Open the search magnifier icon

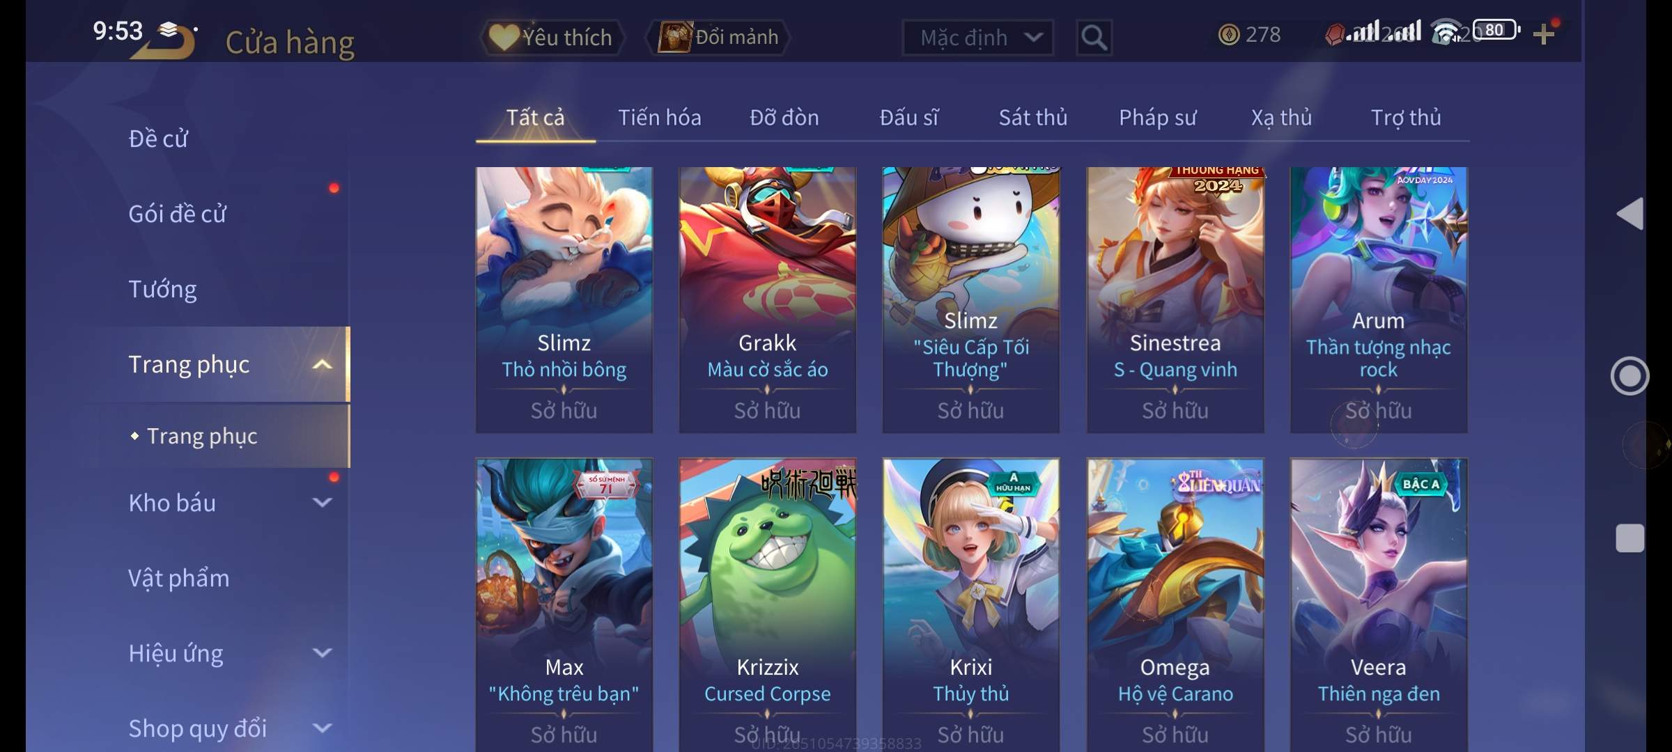pyautogui.click(x=1094, y=38)
